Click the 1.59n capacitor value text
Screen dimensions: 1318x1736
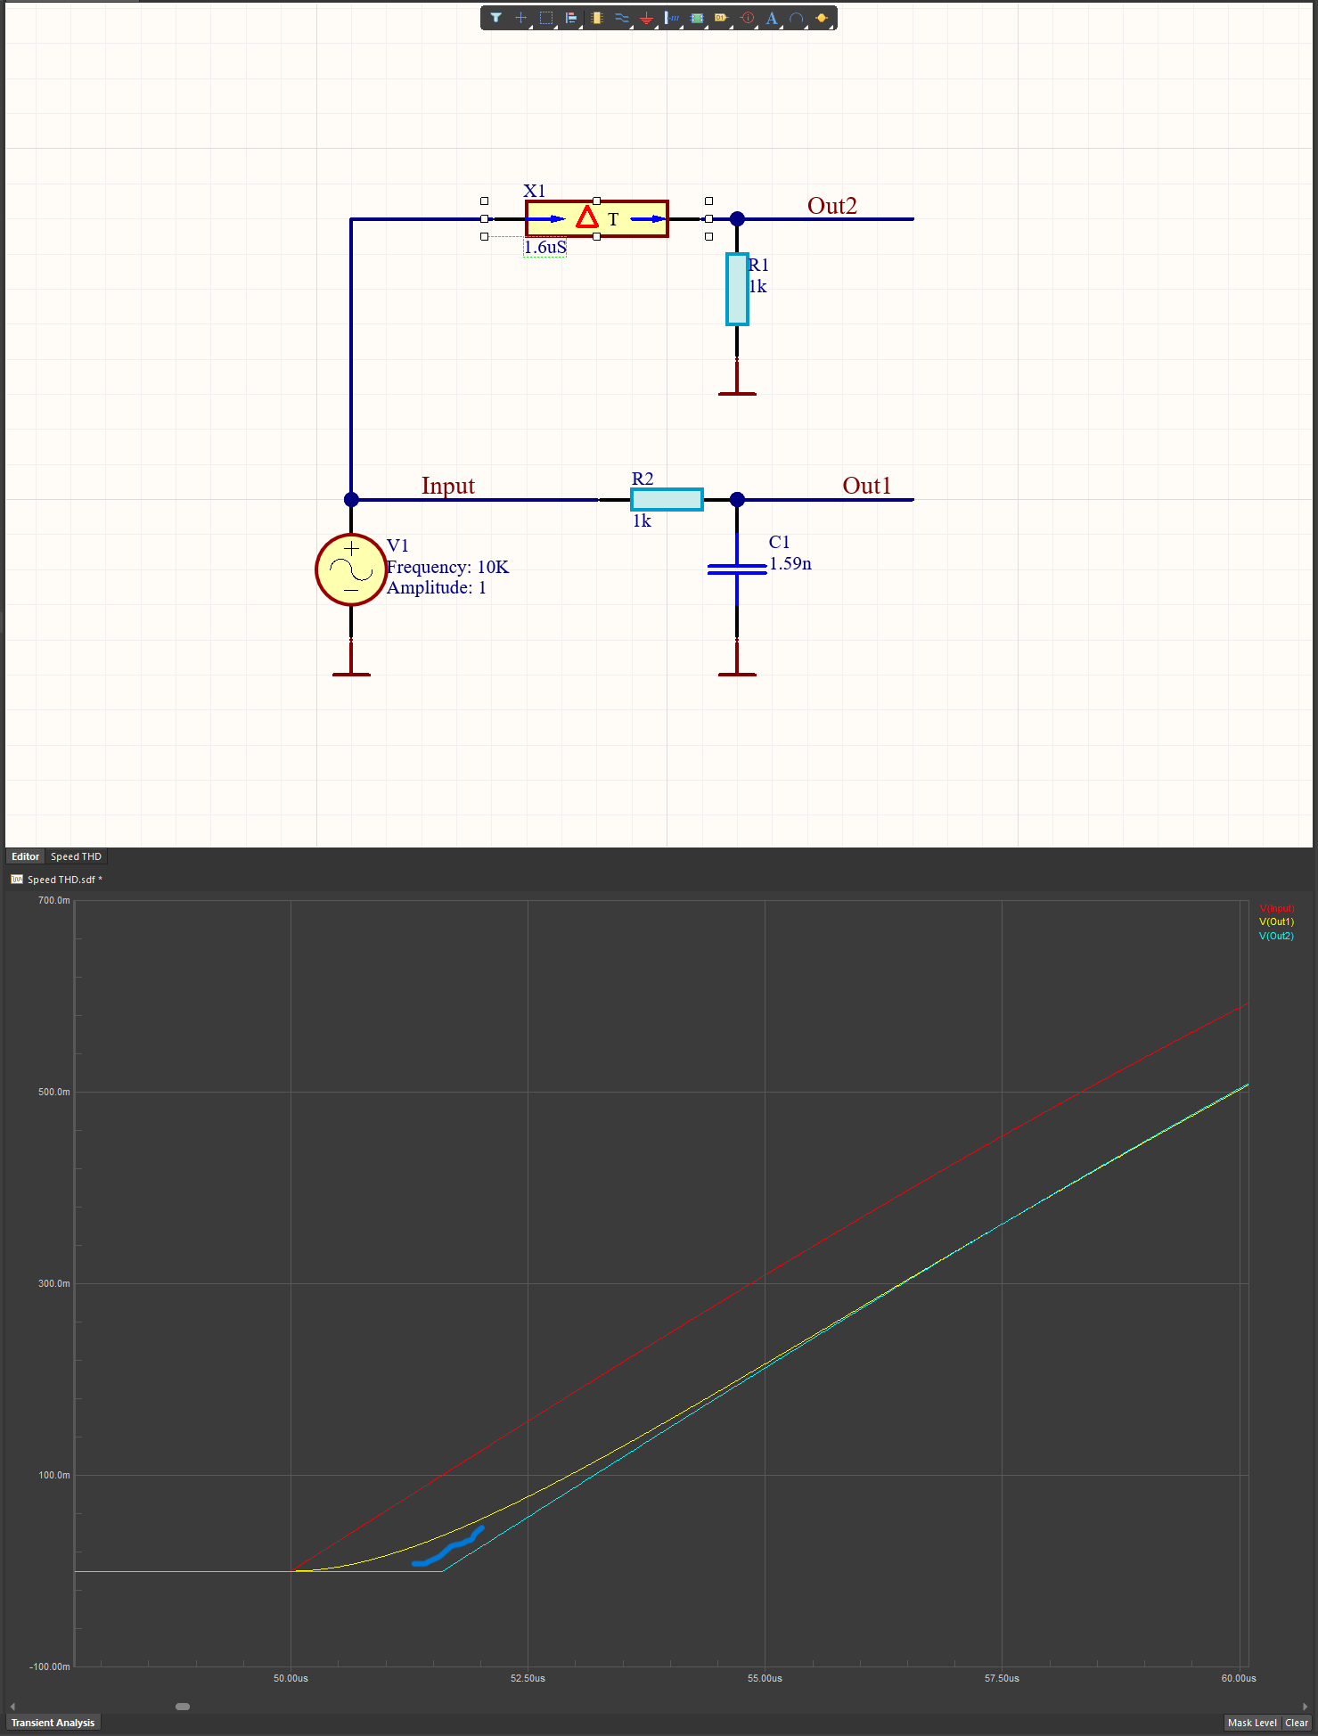(790, 563)
